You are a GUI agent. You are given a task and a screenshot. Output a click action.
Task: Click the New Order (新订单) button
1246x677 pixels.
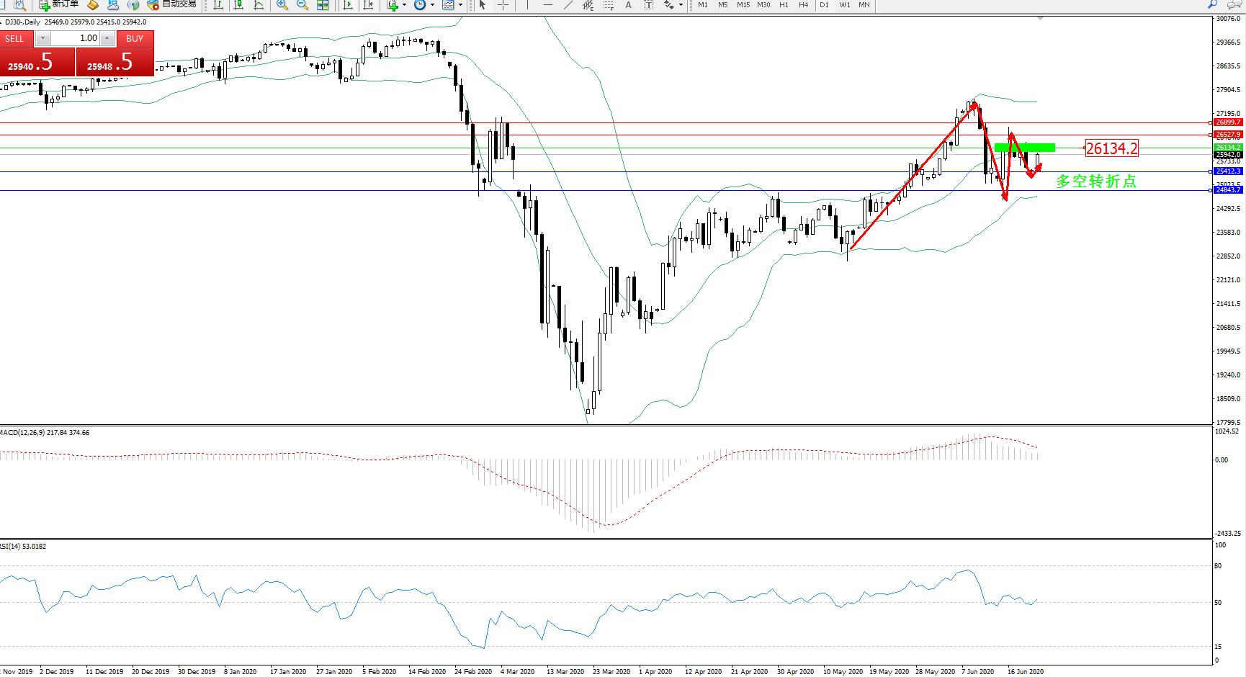58,4
